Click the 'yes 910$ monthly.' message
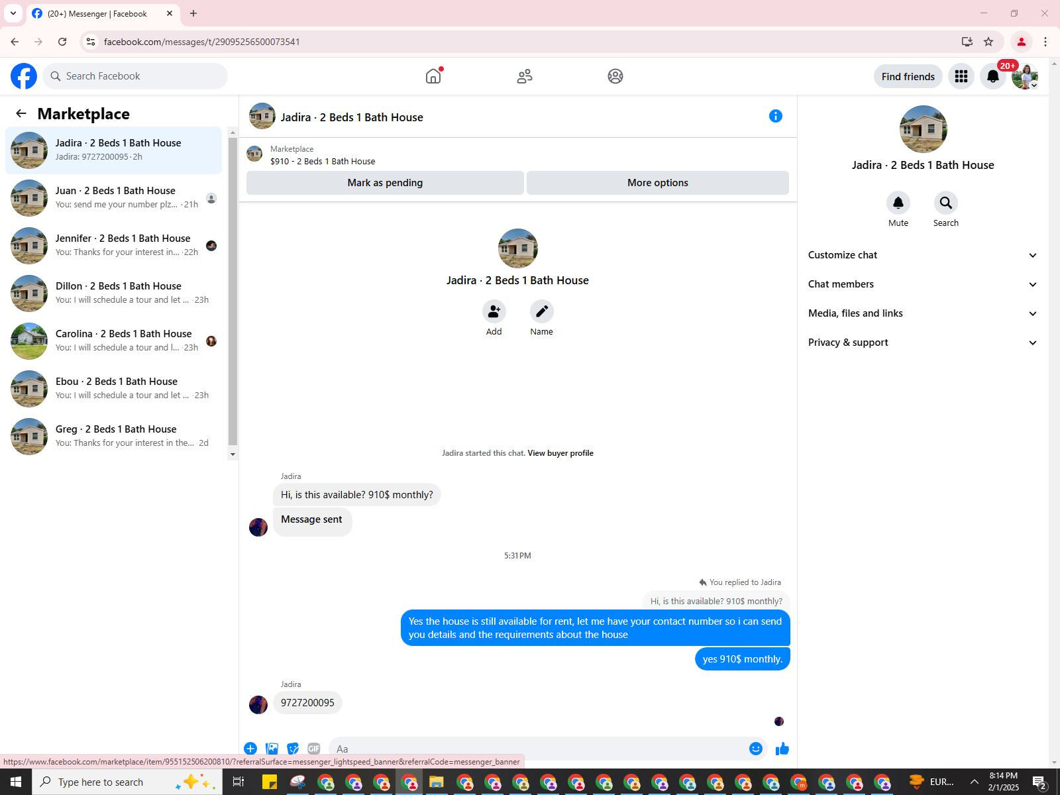 click(x=743, y=659)
